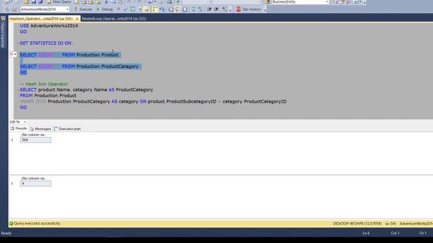Display Estimated Execution Plan icon
The height and width of the screenshot is (243, 433).
pos(133,9)
